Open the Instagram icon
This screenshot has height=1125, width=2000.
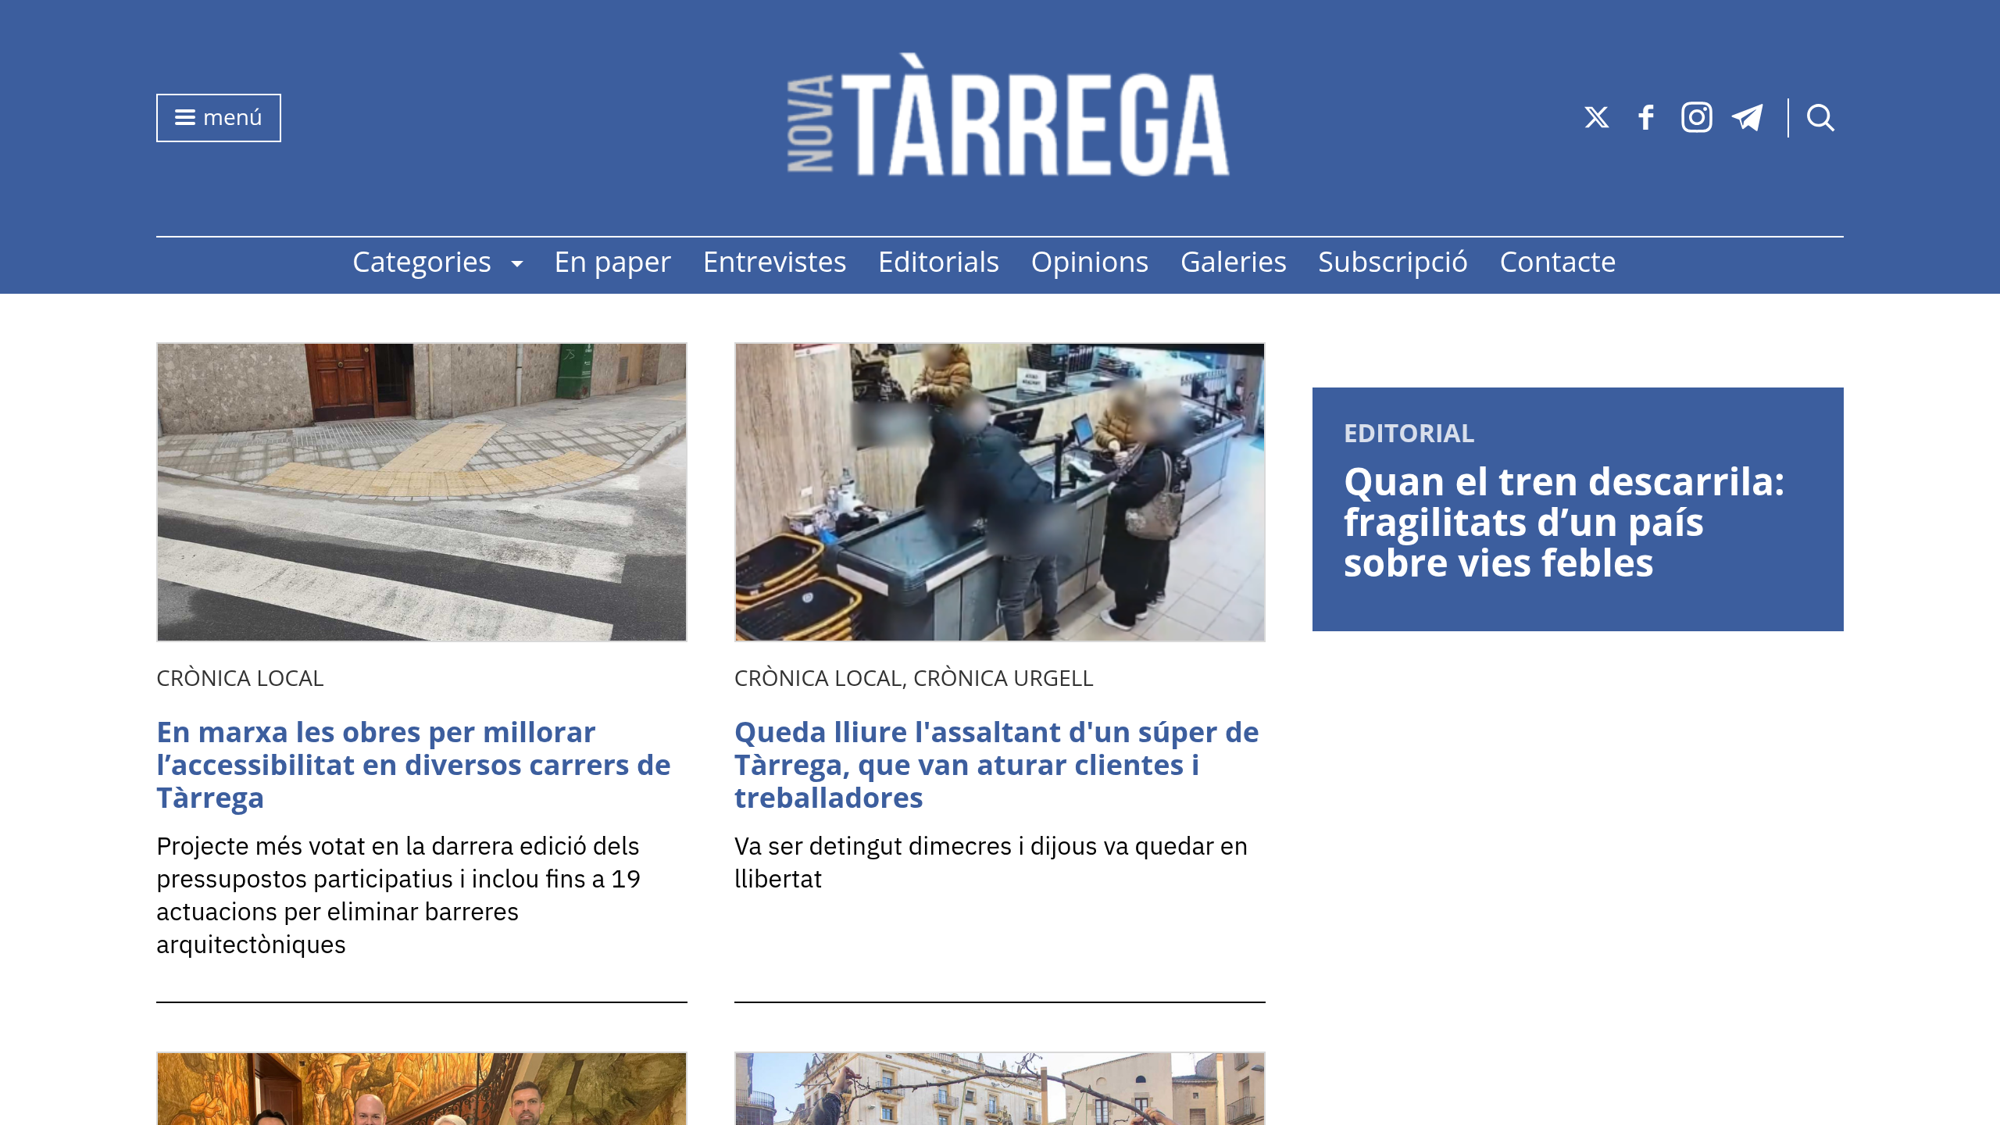(x=1696, y=117)
